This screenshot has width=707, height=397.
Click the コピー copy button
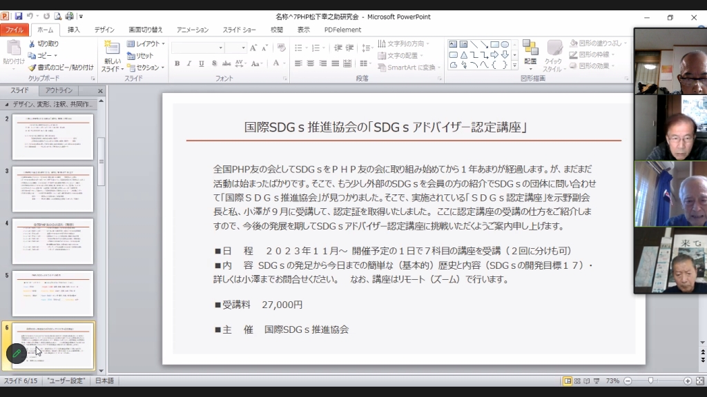42,55
